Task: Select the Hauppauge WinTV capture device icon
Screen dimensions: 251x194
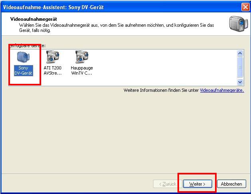Action: tap(82, 57)
